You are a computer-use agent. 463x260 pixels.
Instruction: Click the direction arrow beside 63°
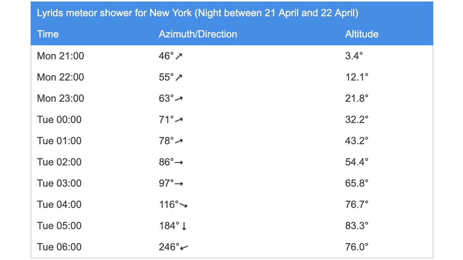(179, 99)
